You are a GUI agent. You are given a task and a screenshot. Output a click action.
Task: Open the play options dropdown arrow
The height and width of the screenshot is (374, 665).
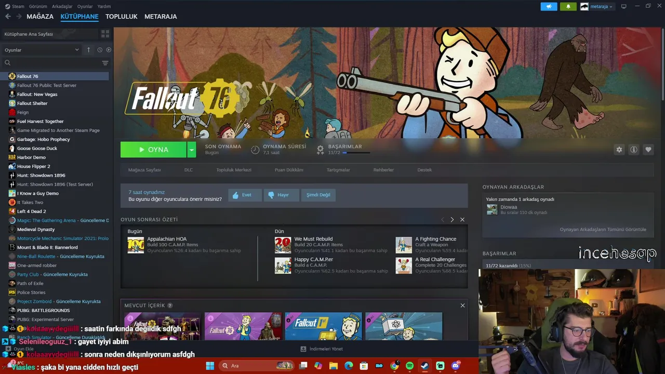(192, 150)
